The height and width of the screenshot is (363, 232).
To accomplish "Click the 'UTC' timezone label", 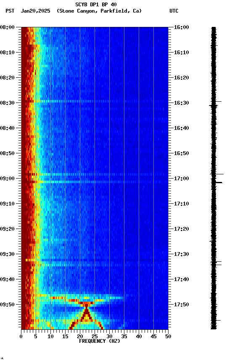I will 174,11.
